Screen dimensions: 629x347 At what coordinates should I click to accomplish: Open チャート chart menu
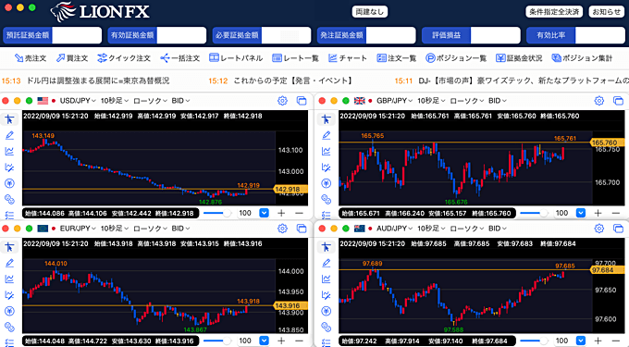pyautogui.click(x=348, y=58)
